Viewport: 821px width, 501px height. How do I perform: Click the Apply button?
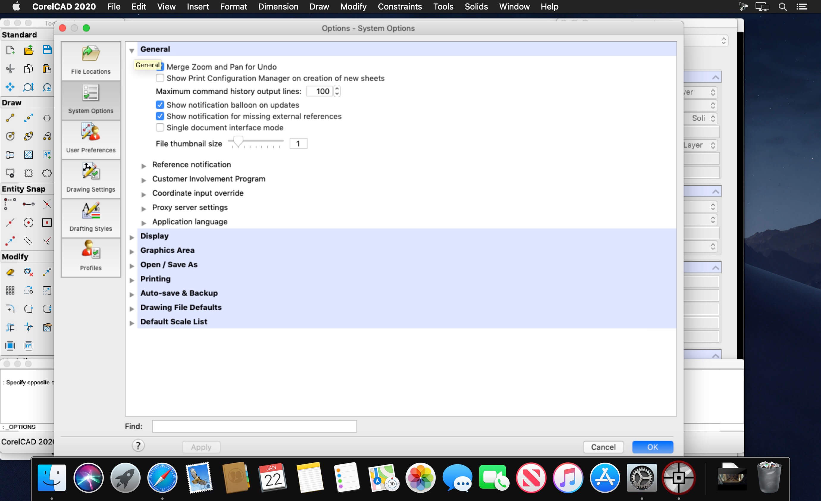tap(201, 447)
